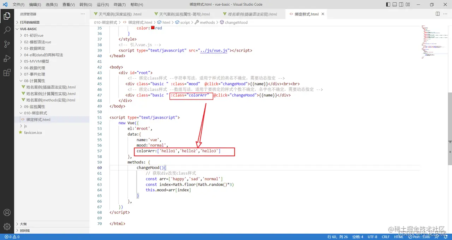The height and width of the screenshot is (240, 452).
Task: Click the red color swatch on line 35
Action: (x=153, y=28)
